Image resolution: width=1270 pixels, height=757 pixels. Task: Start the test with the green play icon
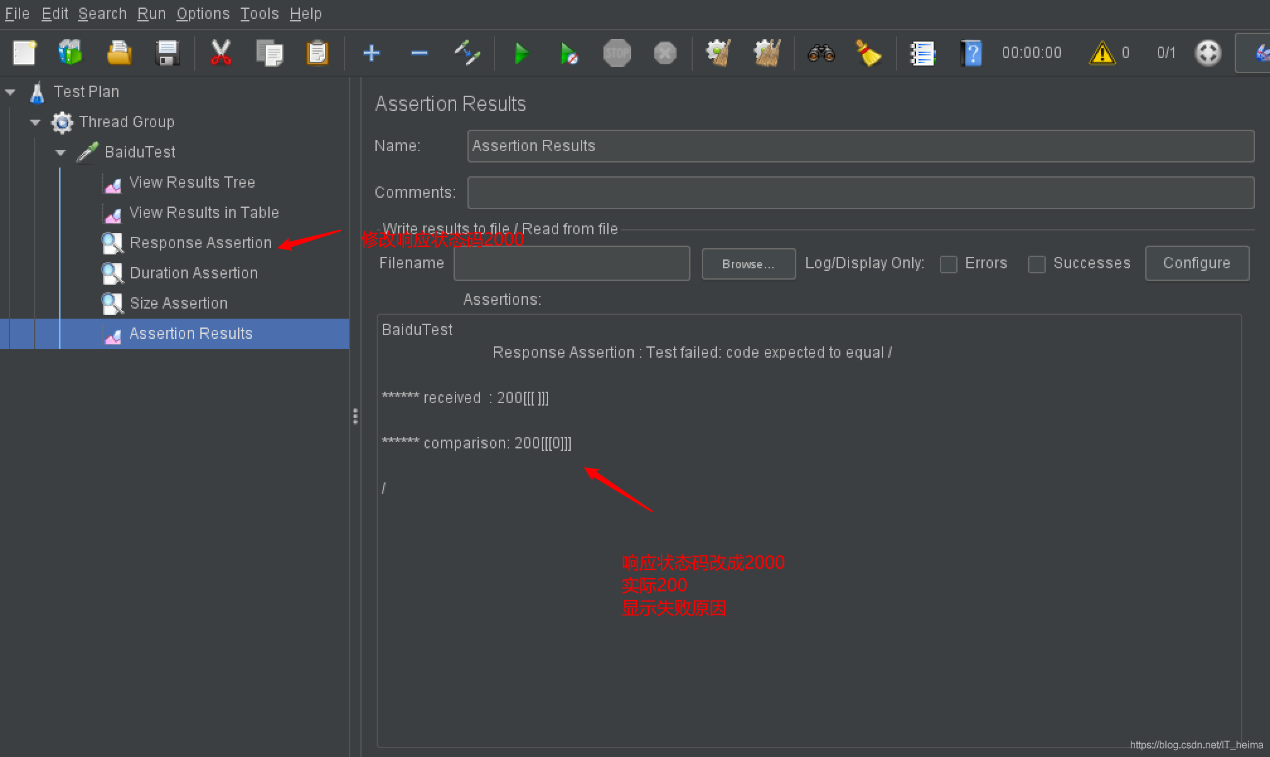pyautogui.click(x=521, y=53)
